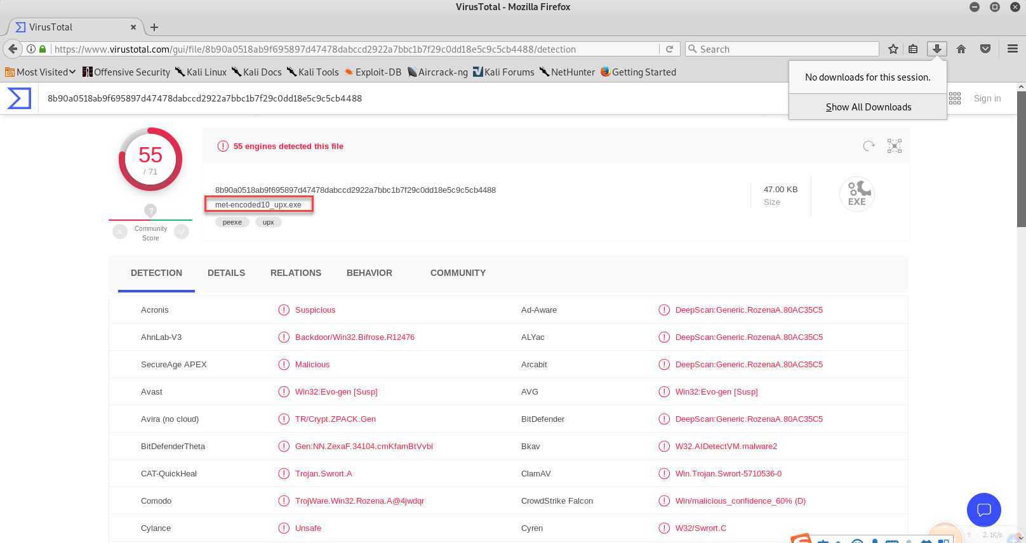Click the Sign in link

(987, 98)
